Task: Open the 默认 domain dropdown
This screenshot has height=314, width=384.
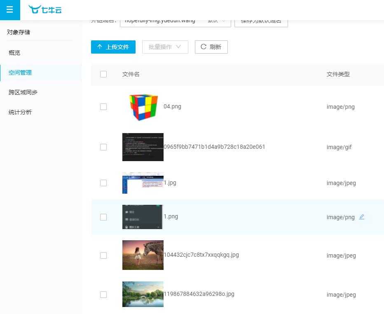Action: 217,21
